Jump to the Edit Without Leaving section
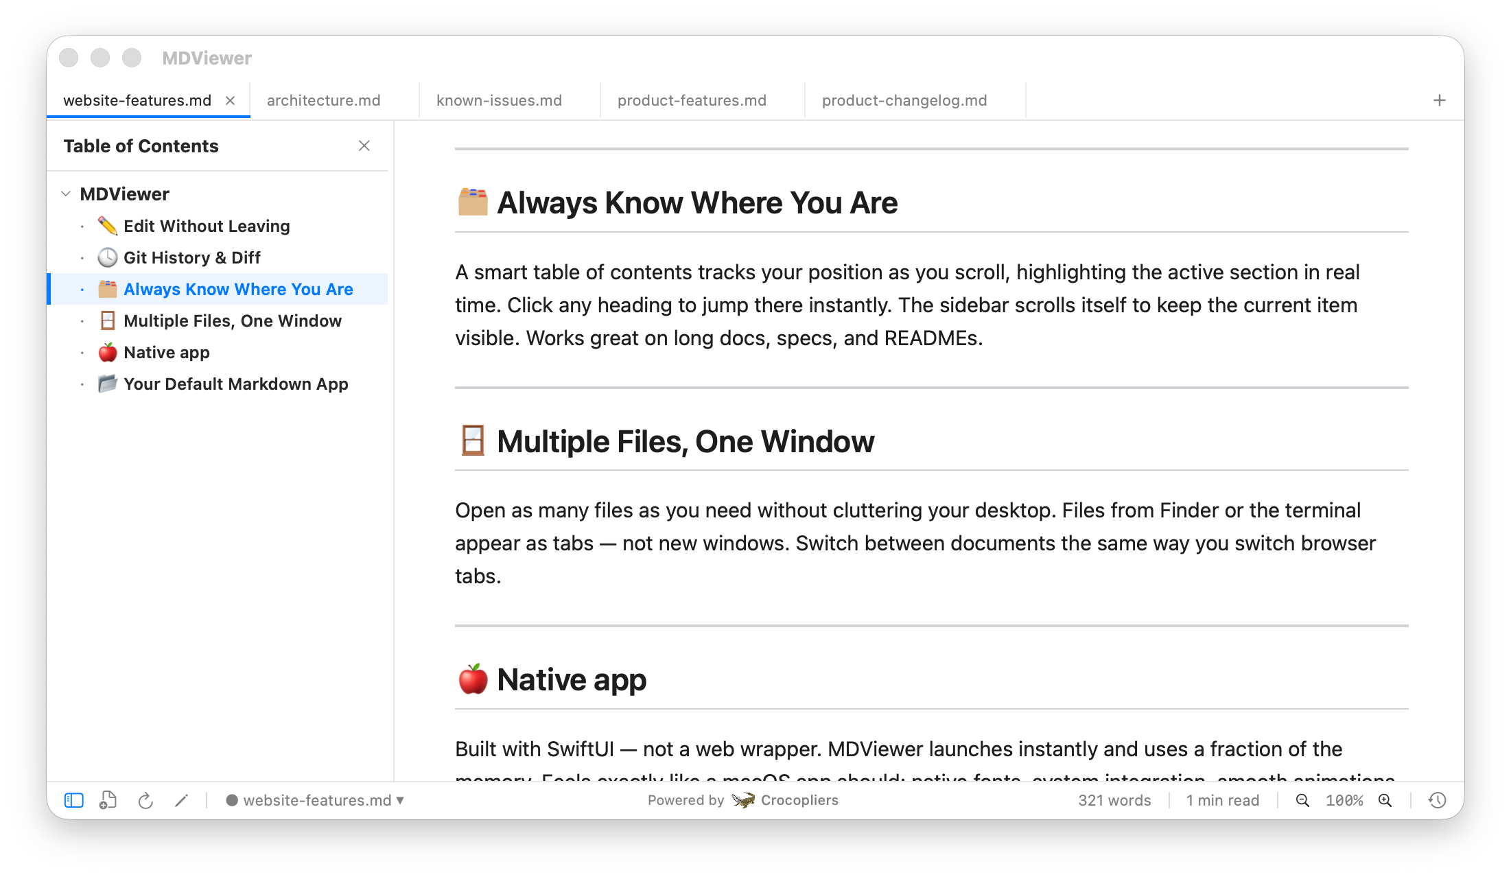 [207, 226]
